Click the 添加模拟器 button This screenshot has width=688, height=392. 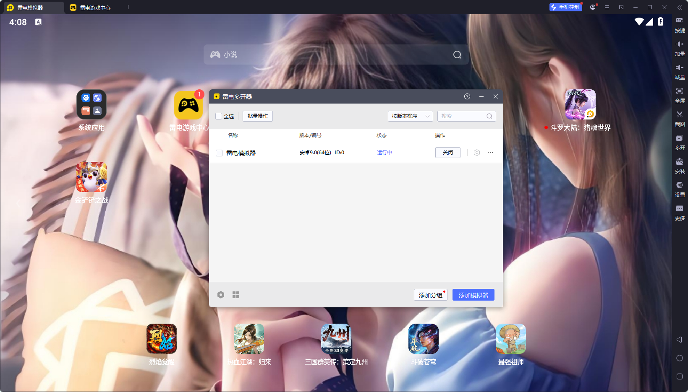pos(473,295)
